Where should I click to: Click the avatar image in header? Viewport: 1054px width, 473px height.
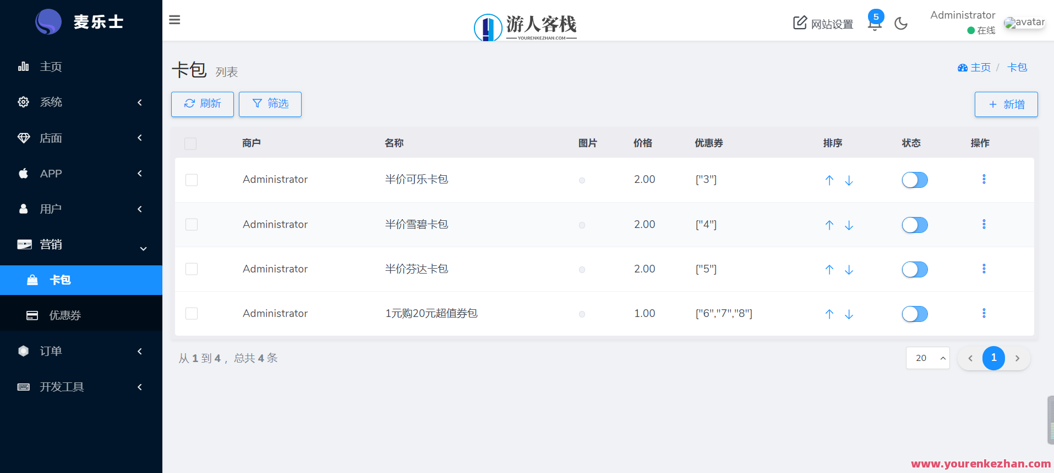[x=1024, y=23]
